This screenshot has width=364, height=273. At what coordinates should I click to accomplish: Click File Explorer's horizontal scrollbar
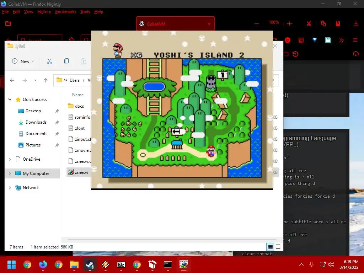pos(172,240)
